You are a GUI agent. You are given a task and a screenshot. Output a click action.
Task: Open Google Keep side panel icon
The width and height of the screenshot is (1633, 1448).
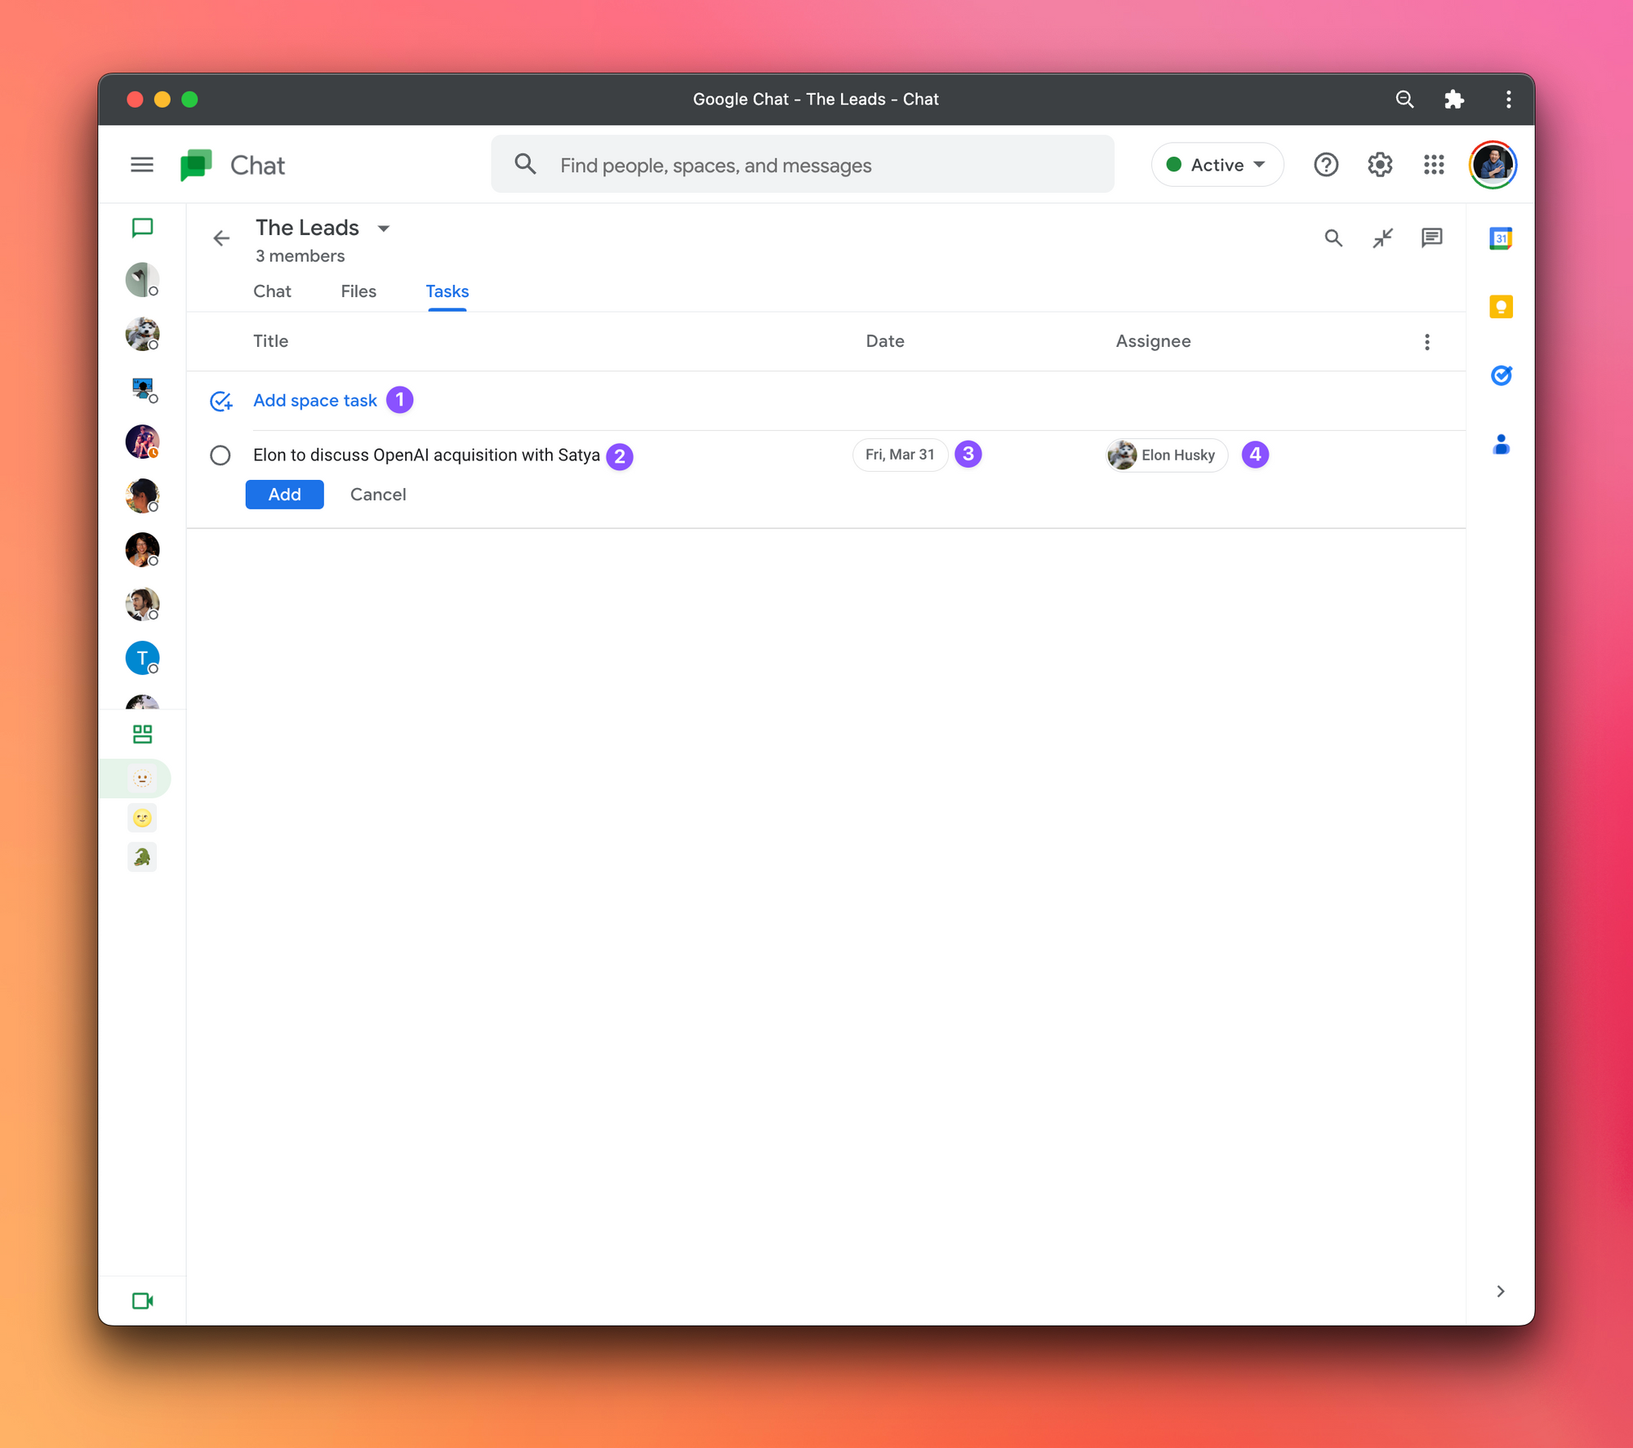coord(1501,307)
